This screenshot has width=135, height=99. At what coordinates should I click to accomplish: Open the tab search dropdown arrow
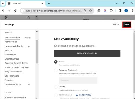click(x=3, y=4)
